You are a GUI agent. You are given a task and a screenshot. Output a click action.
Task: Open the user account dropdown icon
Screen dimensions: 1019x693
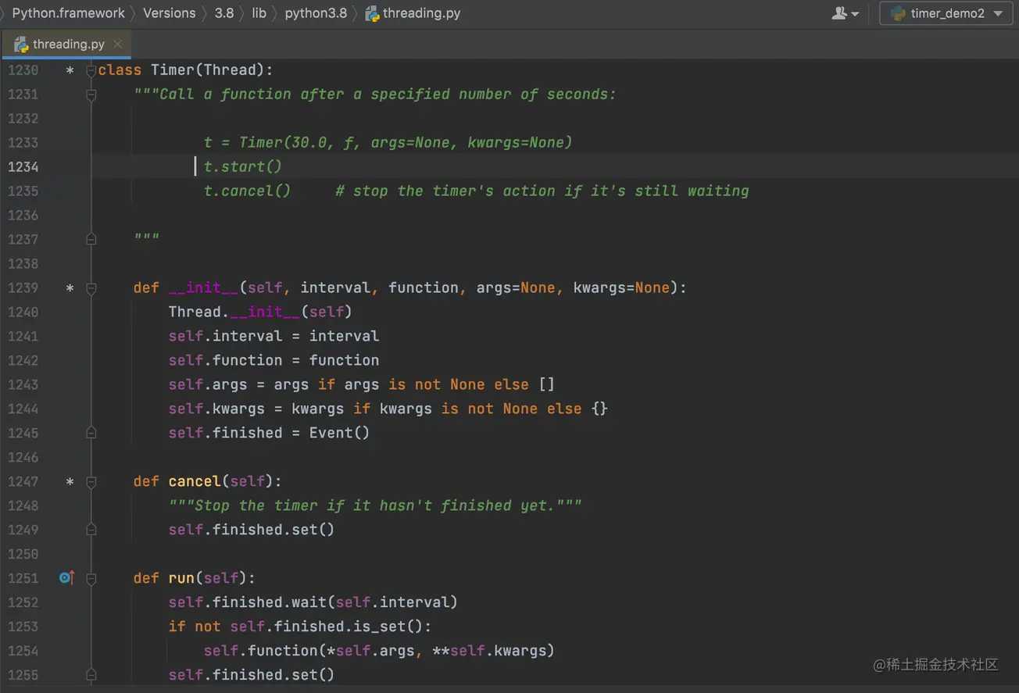pyautogui.click(x=846, y=13)
